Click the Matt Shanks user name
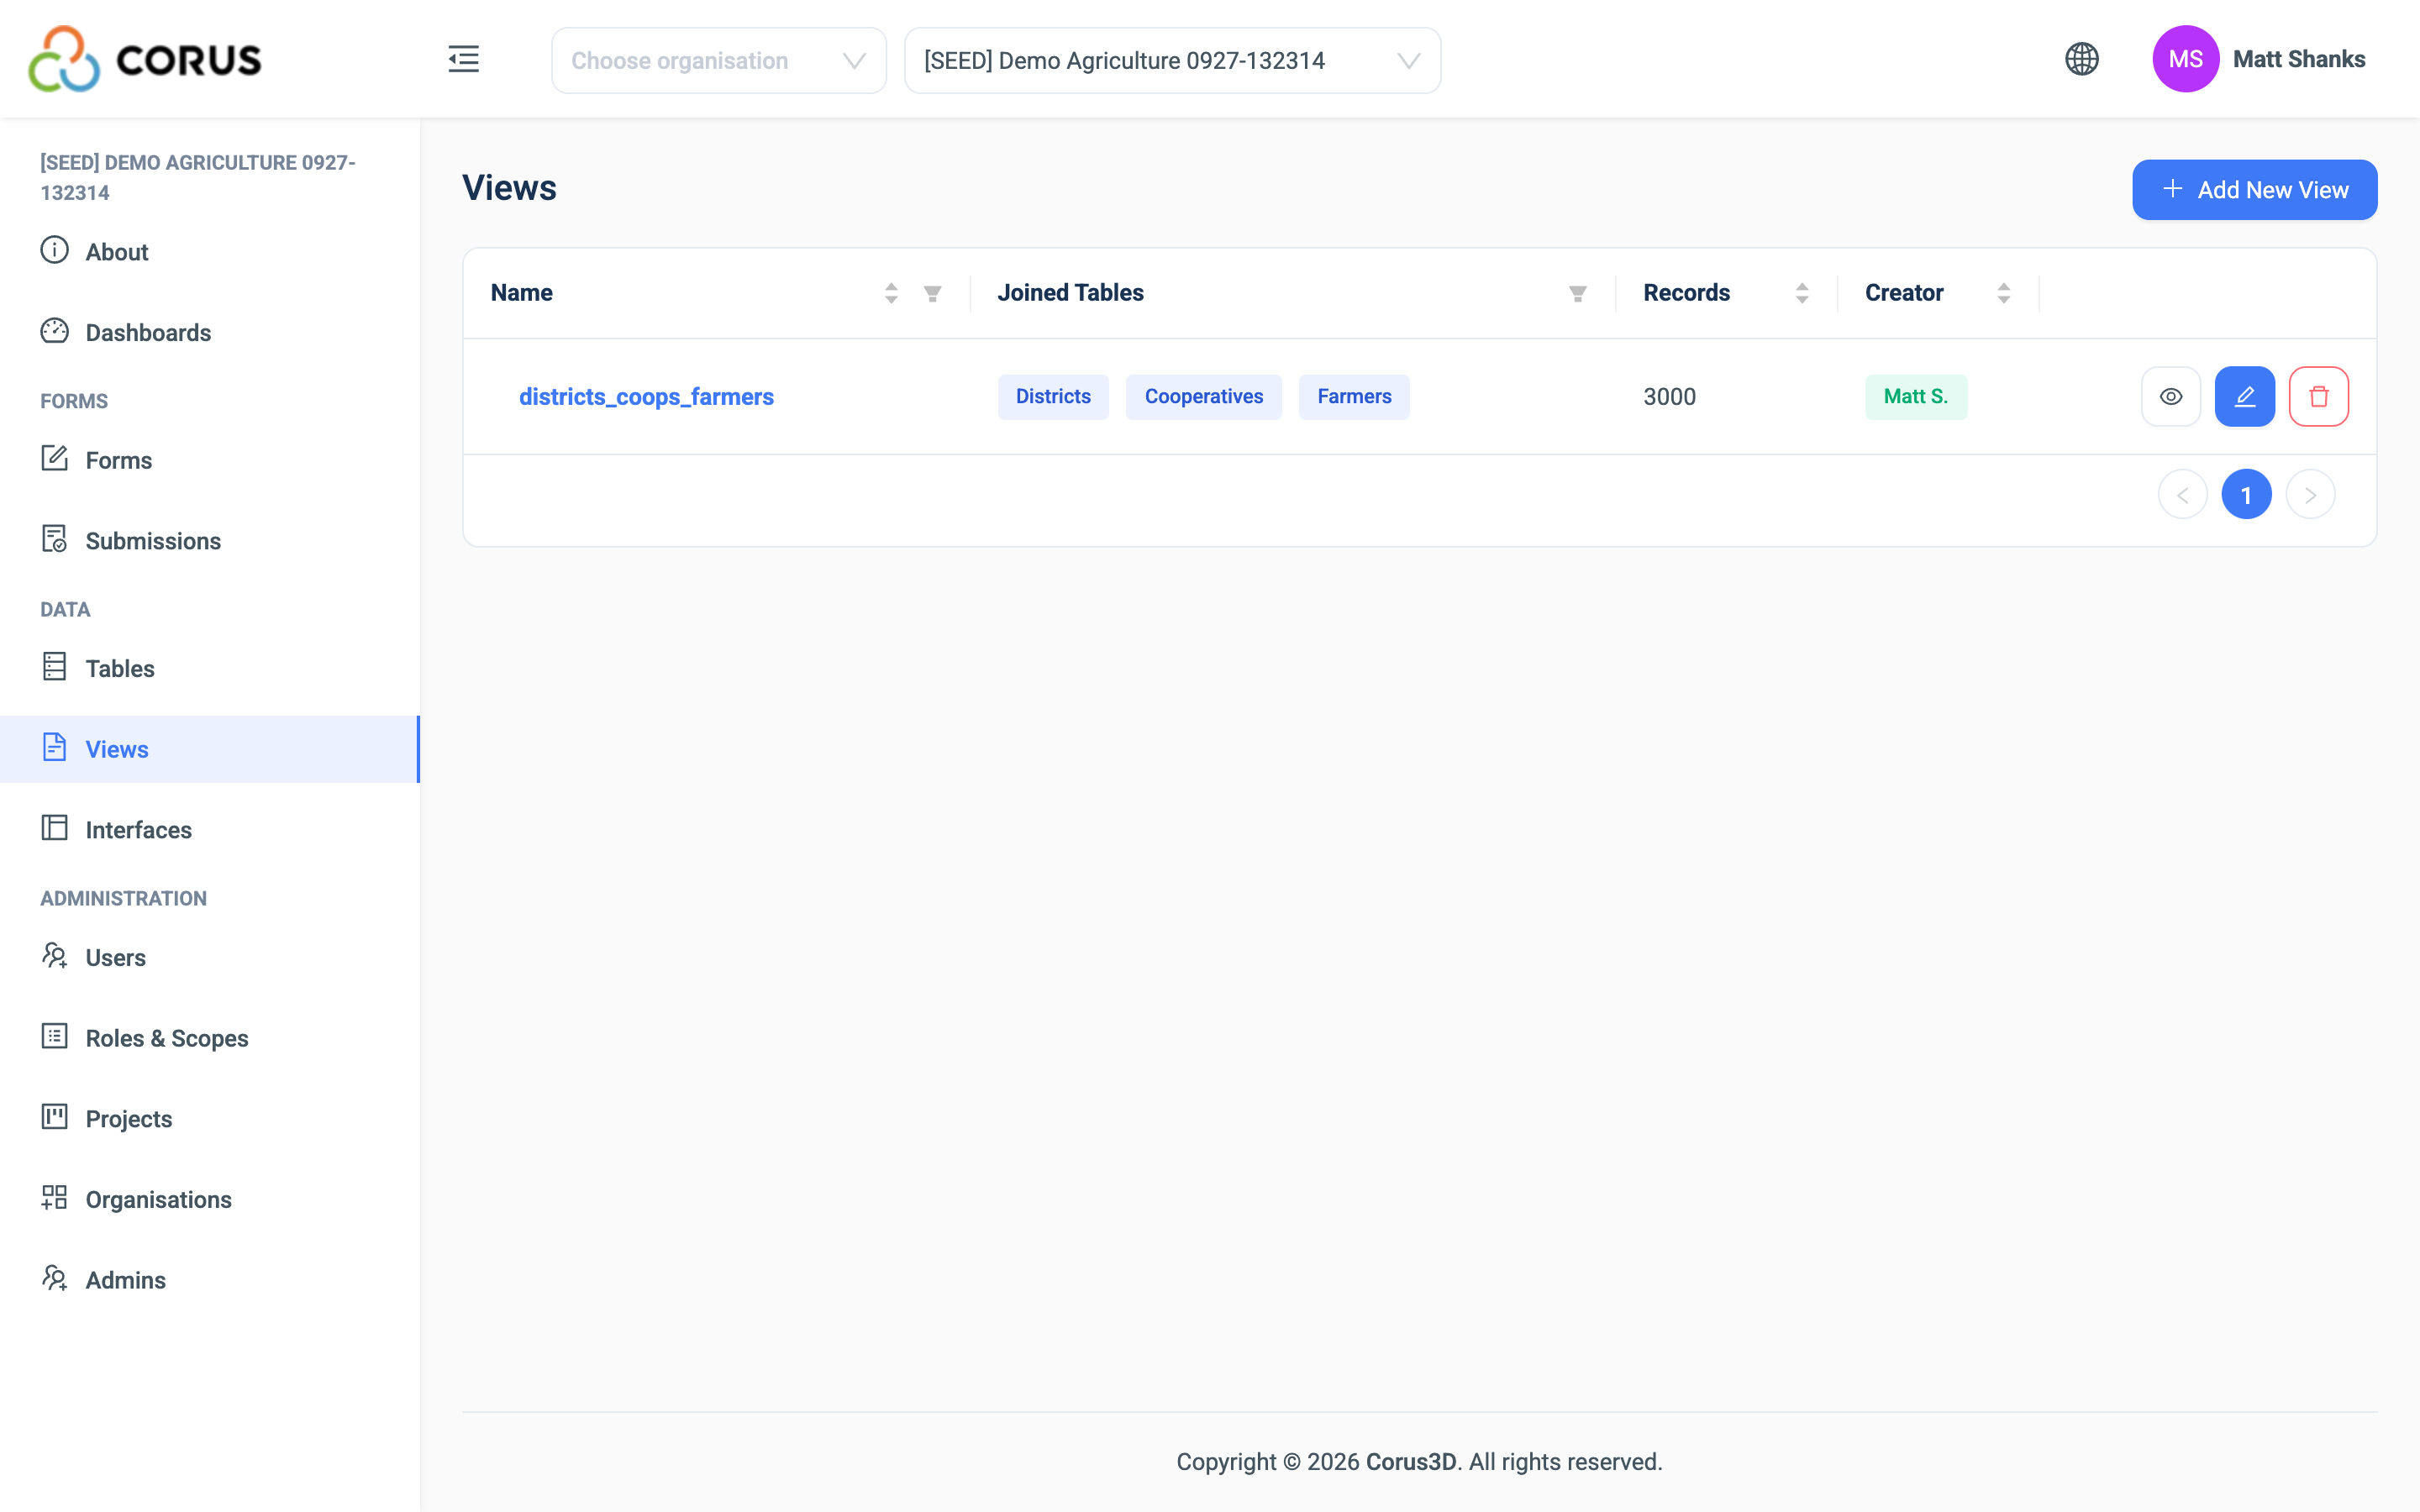The height and width of the screenshot is (1512, 2420). tap(2299, 59)
